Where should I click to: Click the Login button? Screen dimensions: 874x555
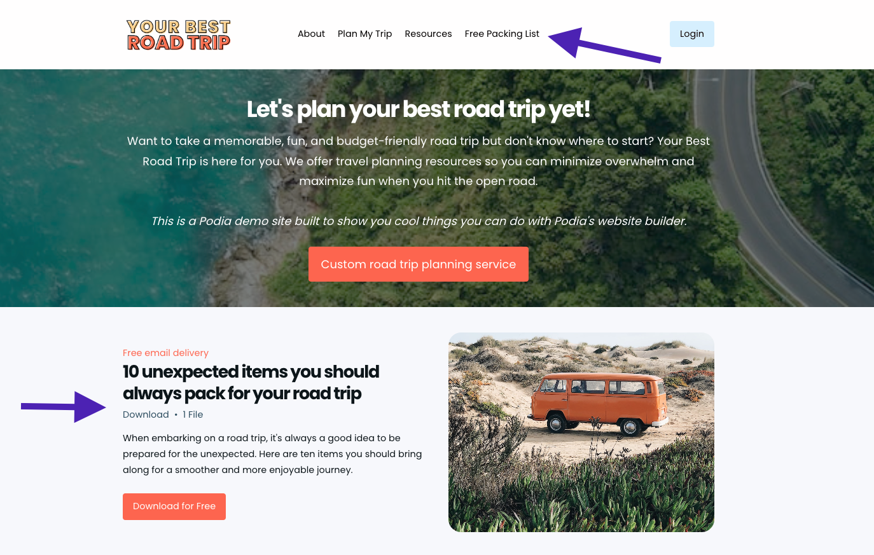pyautogui.click(x=691, y=34)
